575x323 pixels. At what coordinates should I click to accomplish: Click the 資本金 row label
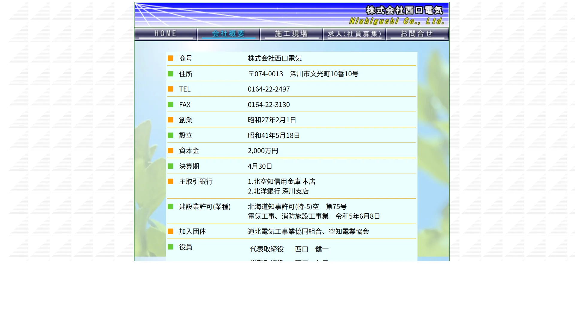[189, 151]
